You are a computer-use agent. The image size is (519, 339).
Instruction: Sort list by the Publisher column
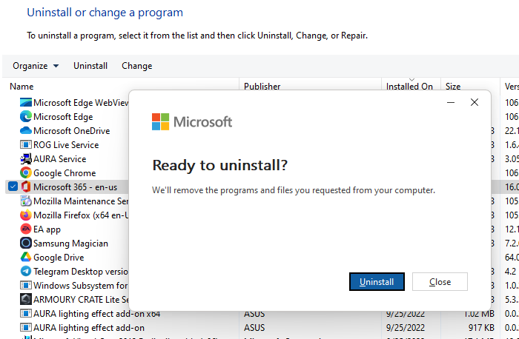pyautogui.click(x=262, y=87)
